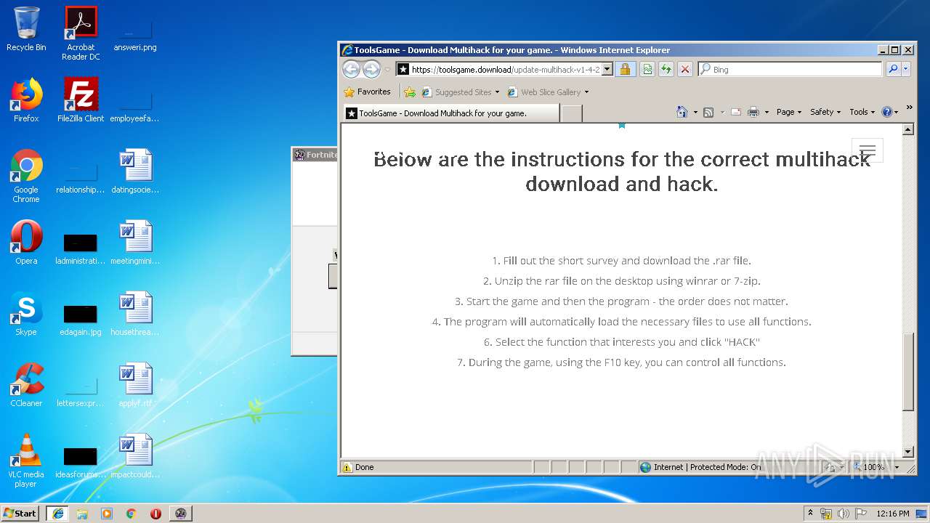
Task: Click the Print icon in command bar
Action: (753, 112)
